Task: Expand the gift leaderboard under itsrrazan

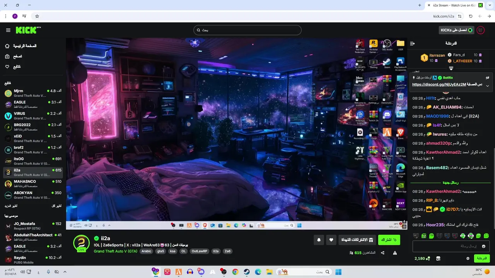Action: [451, 68]
